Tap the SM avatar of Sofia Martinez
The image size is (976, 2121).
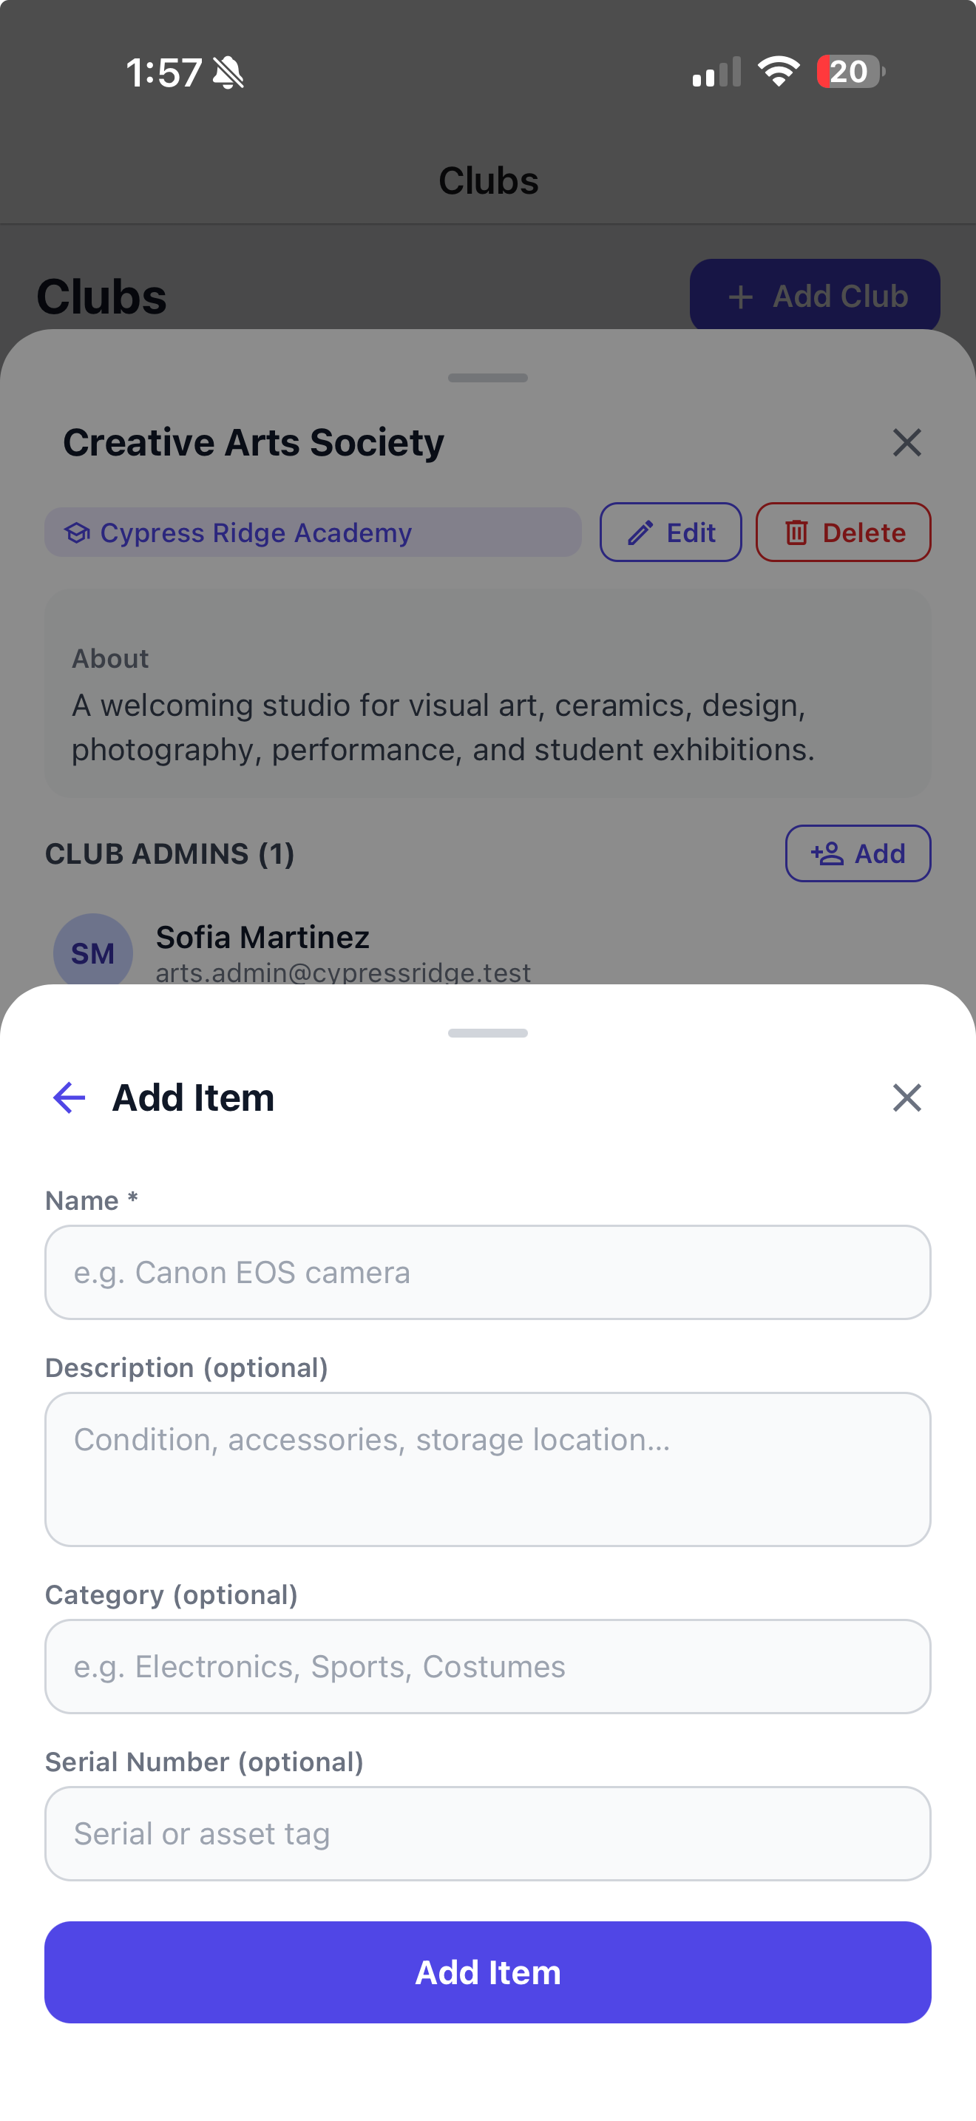pos(93,953)
